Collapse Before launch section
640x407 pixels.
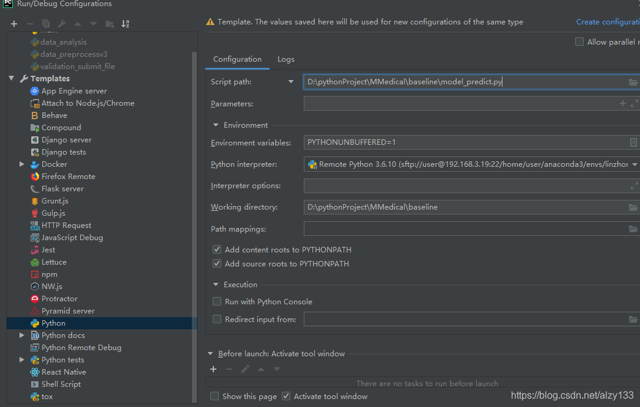coord(210,353)
